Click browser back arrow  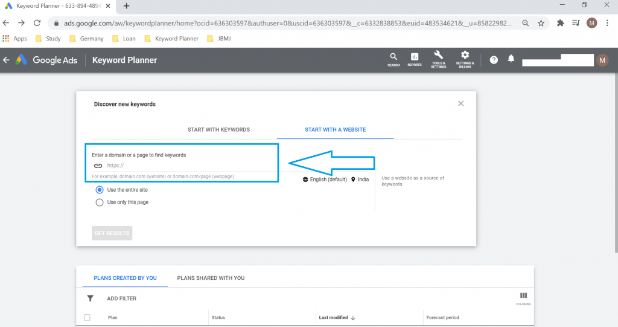(x=6, y=23)
